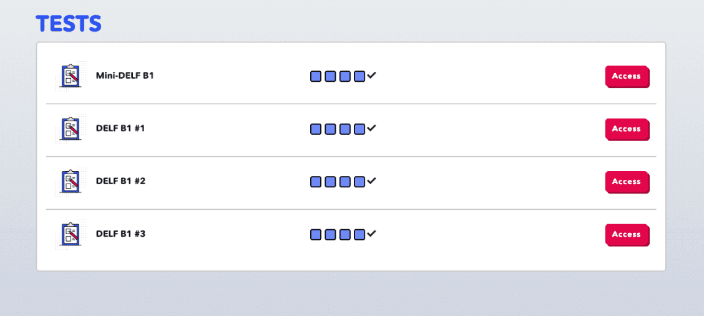Click third progress square of DELF B1 #2
Image resolution: width=704 pixels, height=316 pixels.
(x=345, y=182)
